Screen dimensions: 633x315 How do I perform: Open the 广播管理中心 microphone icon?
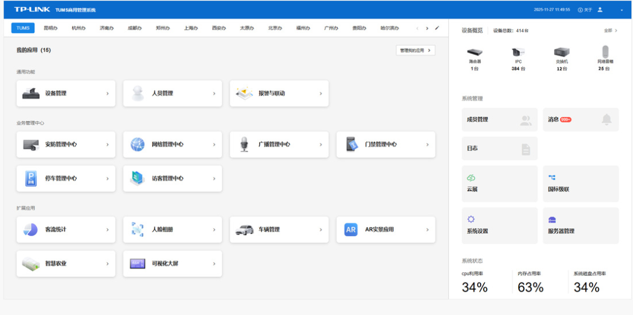click(244, 144)
